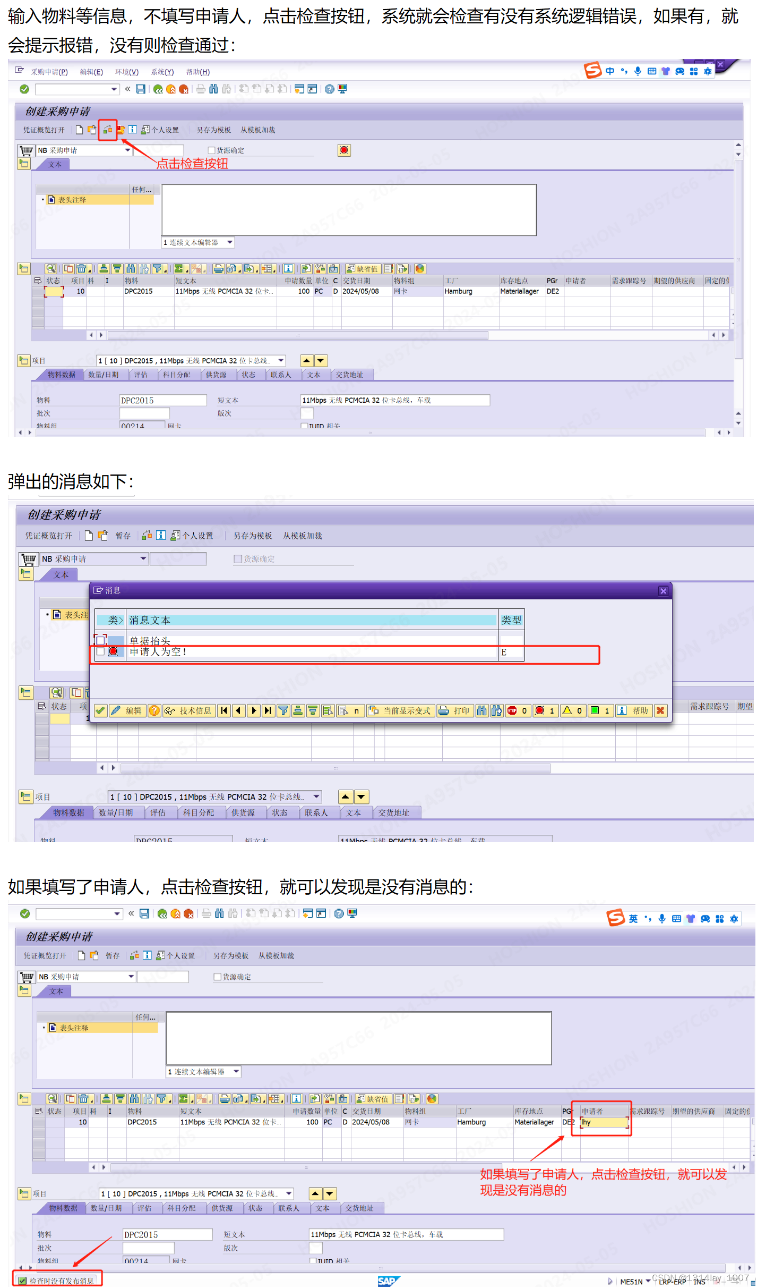Viewport: 757px width, 1288px height.
Task: Tick 货源确定 checkbox in the first screenshot
Action: coord(211,150)
